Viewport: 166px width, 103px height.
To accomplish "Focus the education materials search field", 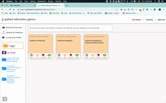I will tap(70, 28).
